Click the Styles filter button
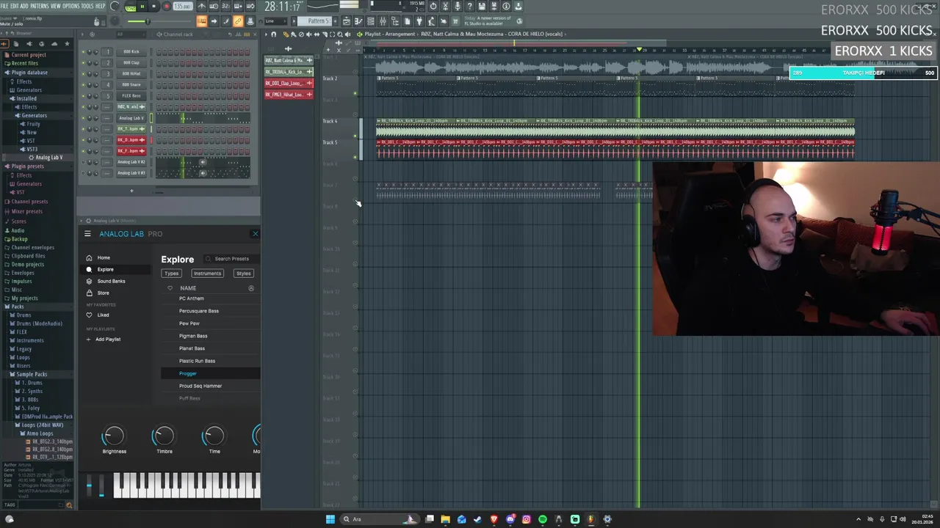Viewport: 940px width, 528px height. [x=243, y=273]
